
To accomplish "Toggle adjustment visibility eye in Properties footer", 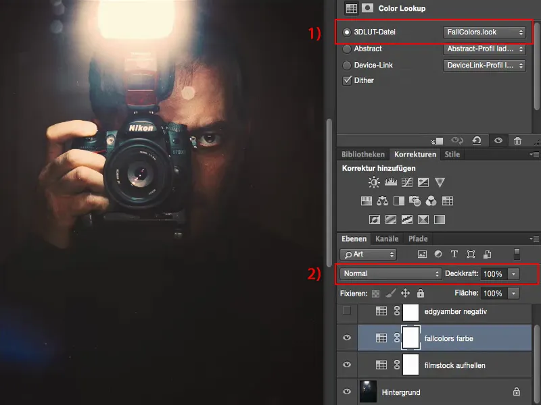I will coord(498,140).
